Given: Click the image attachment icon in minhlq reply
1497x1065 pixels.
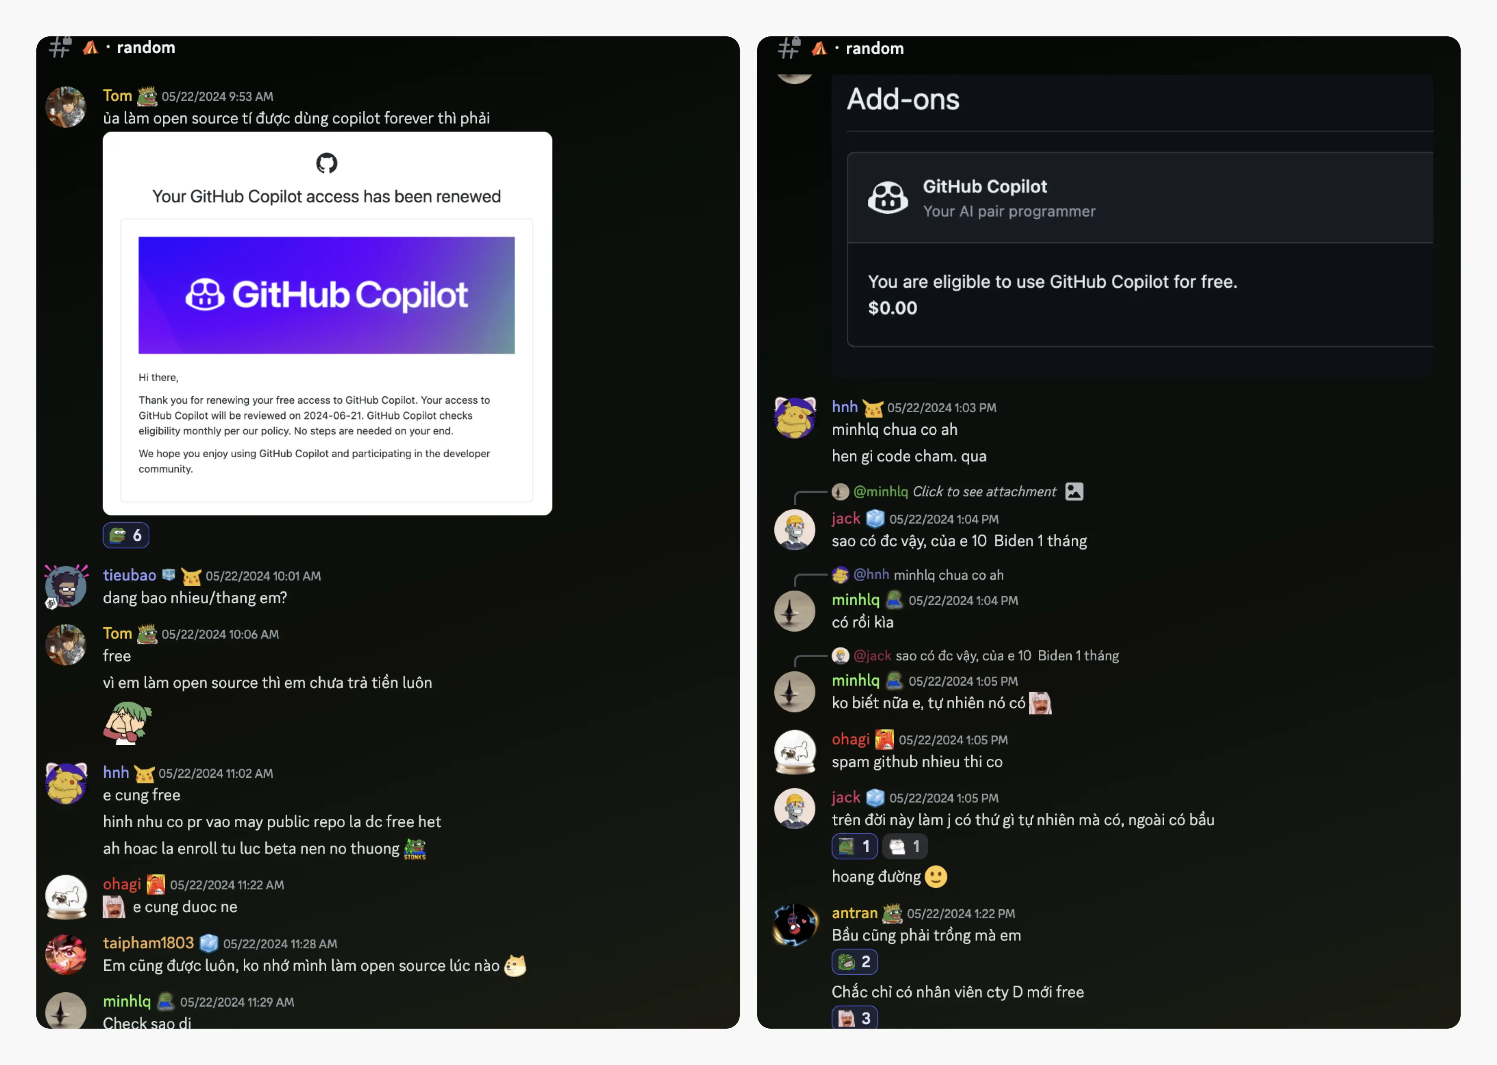Looking at the screenshot, I should 1074,491.
